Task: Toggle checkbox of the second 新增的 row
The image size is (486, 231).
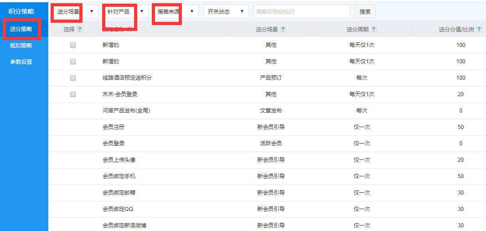Action: pyautogui.click(x=73, y=62)
